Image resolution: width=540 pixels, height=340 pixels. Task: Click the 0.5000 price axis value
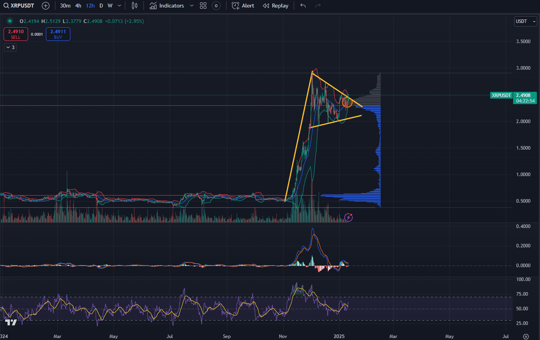[523, 201]
